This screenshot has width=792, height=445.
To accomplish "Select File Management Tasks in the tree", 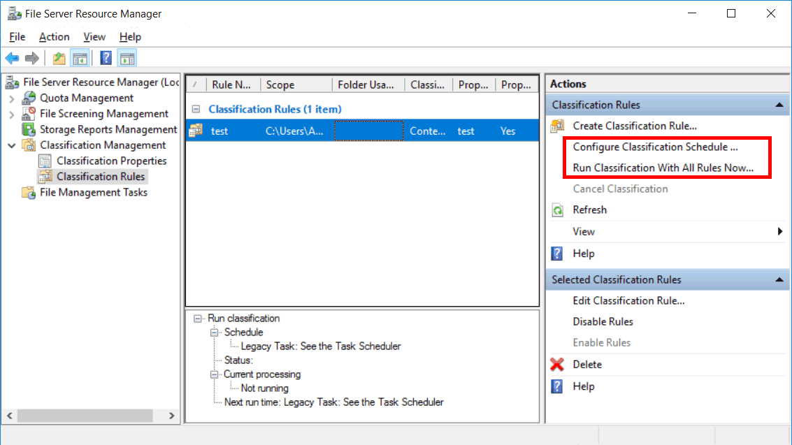I will click(x=94, y=193).
